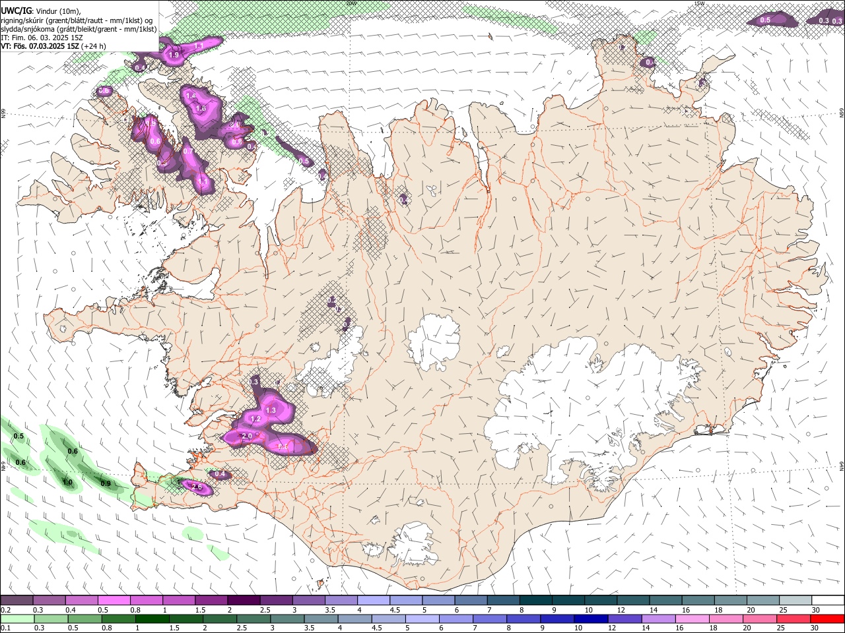845x633 pixels.
Task: Click the "1.4" snowfall value
Action: (191, 96)
